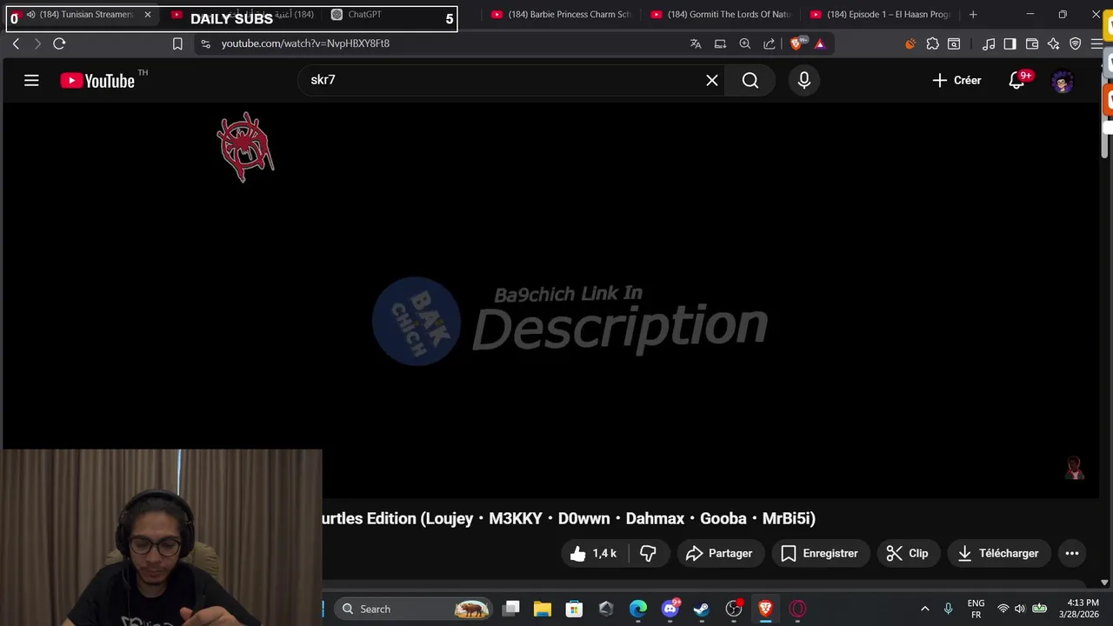This screenshot has width=1113, height=626.
Task: Click the Partager share button
Action: click(719, 553)
